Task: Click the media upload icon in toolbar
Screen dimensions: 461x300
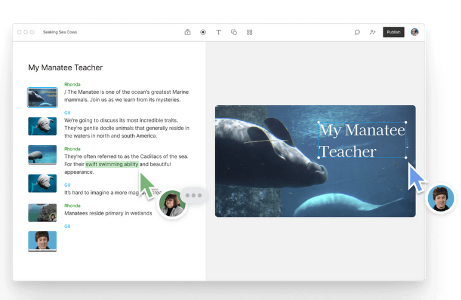Action: point(187,32)
